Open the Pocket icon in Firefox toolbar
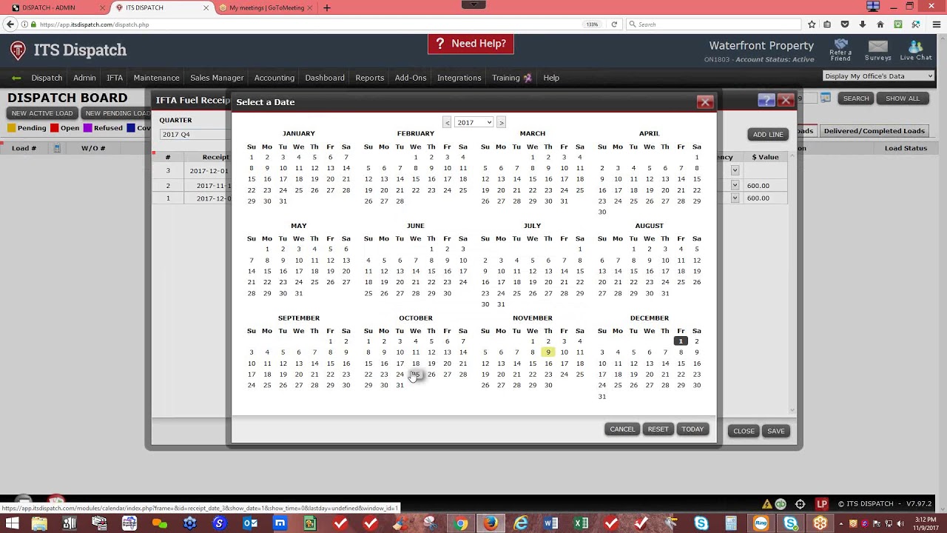The height and width of the screenshot is (533, 947). (x=846, y=24)
